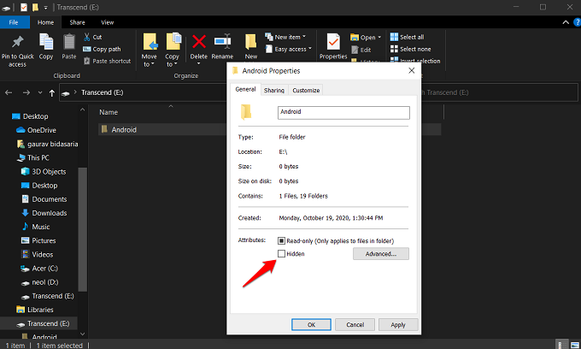
Task: Click Apply in Android Properties
Action: coord(398,324)
